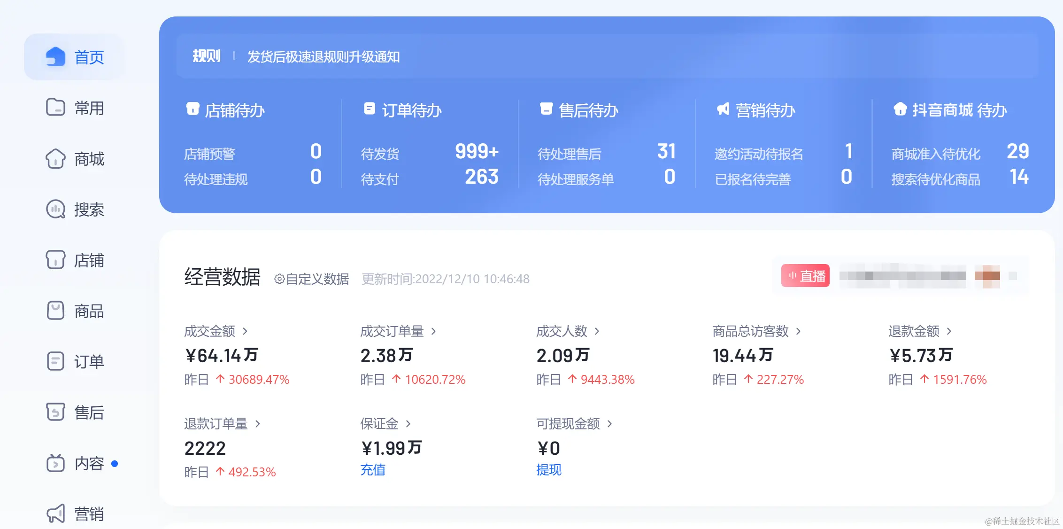
Task: Click the 提现 withdraw link
Action: 549,470
